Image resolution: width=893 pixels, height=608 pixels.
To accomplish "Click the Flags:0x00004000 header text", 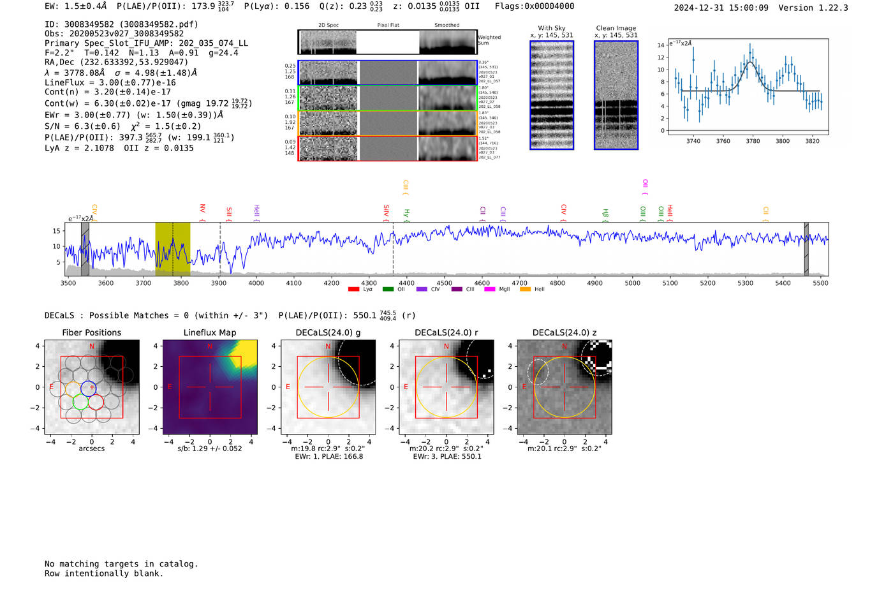I will (535, 6).
